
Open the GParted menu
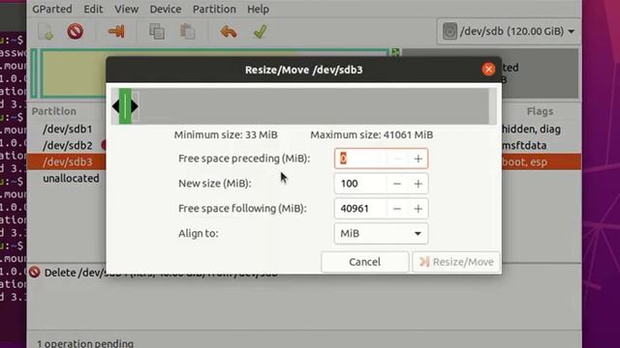coord(51,9)
